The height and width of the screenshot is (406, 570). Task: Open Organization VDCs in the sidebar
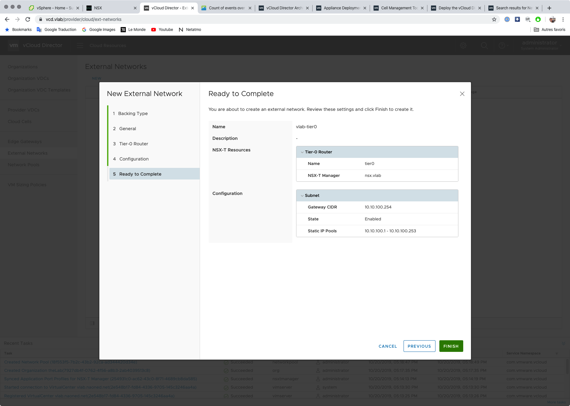[x=28, y=78]
